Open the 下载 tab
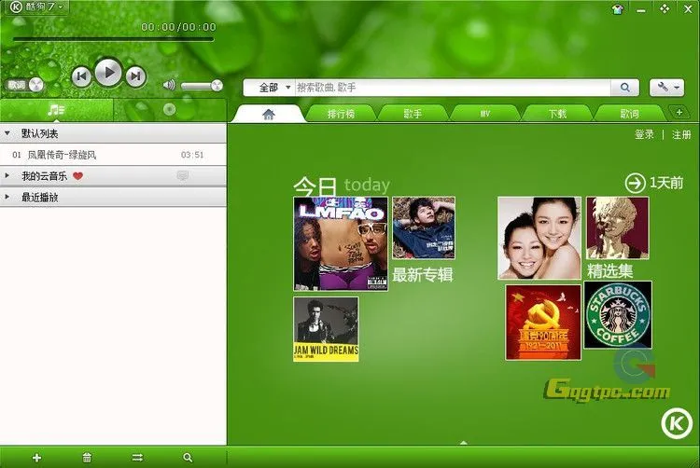This screenshot has height=468, width=700. tap(557, 114)
